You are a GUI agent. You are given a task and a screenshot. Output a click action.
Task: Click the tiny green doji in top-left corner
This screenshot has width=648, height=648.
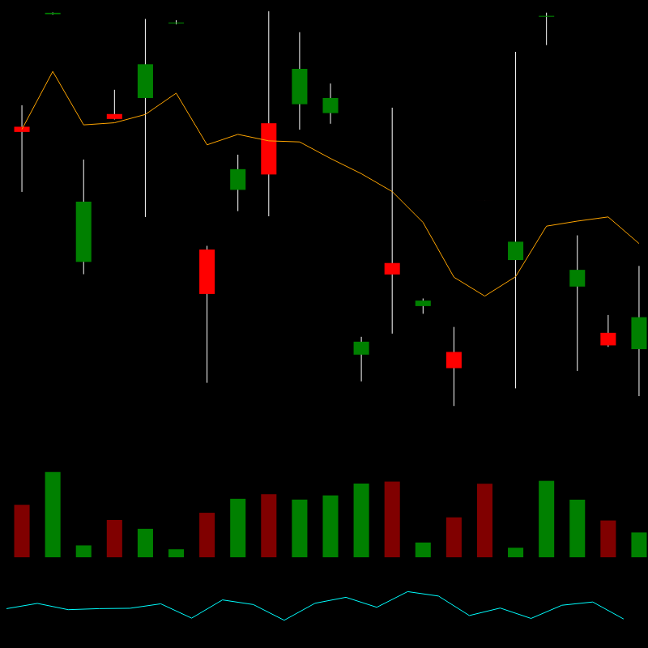[x=53, y=13]
